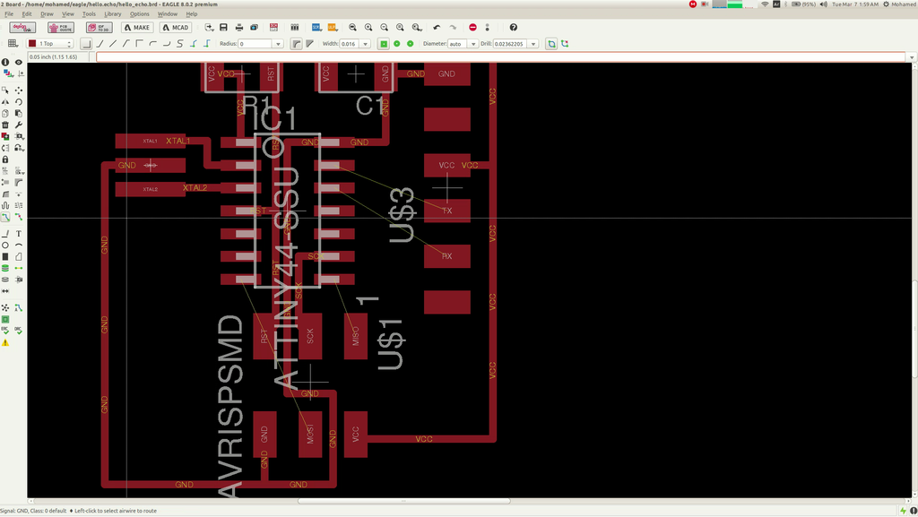Select the Via tool

click(x=5, y=268)
